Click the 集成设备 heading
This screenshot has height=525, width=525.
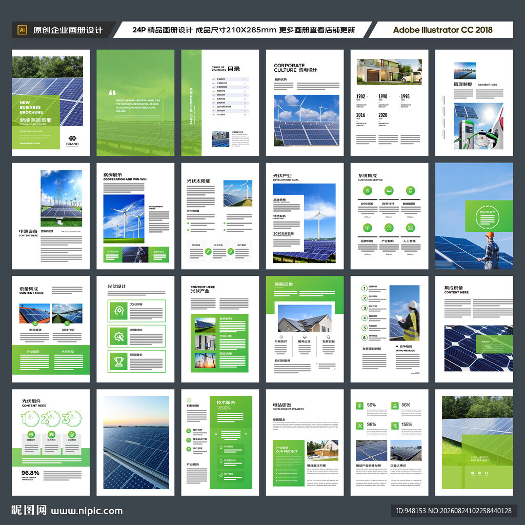pos(453,288)
